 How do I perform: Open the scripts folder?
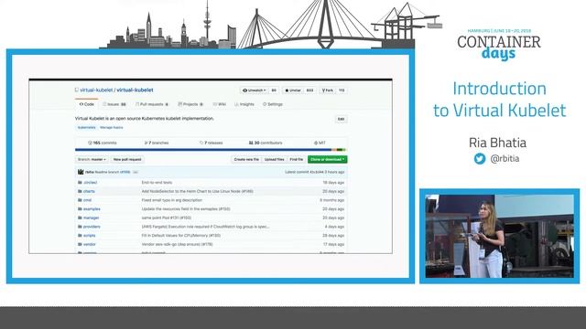pyautogui.click(x=90, y=236)
